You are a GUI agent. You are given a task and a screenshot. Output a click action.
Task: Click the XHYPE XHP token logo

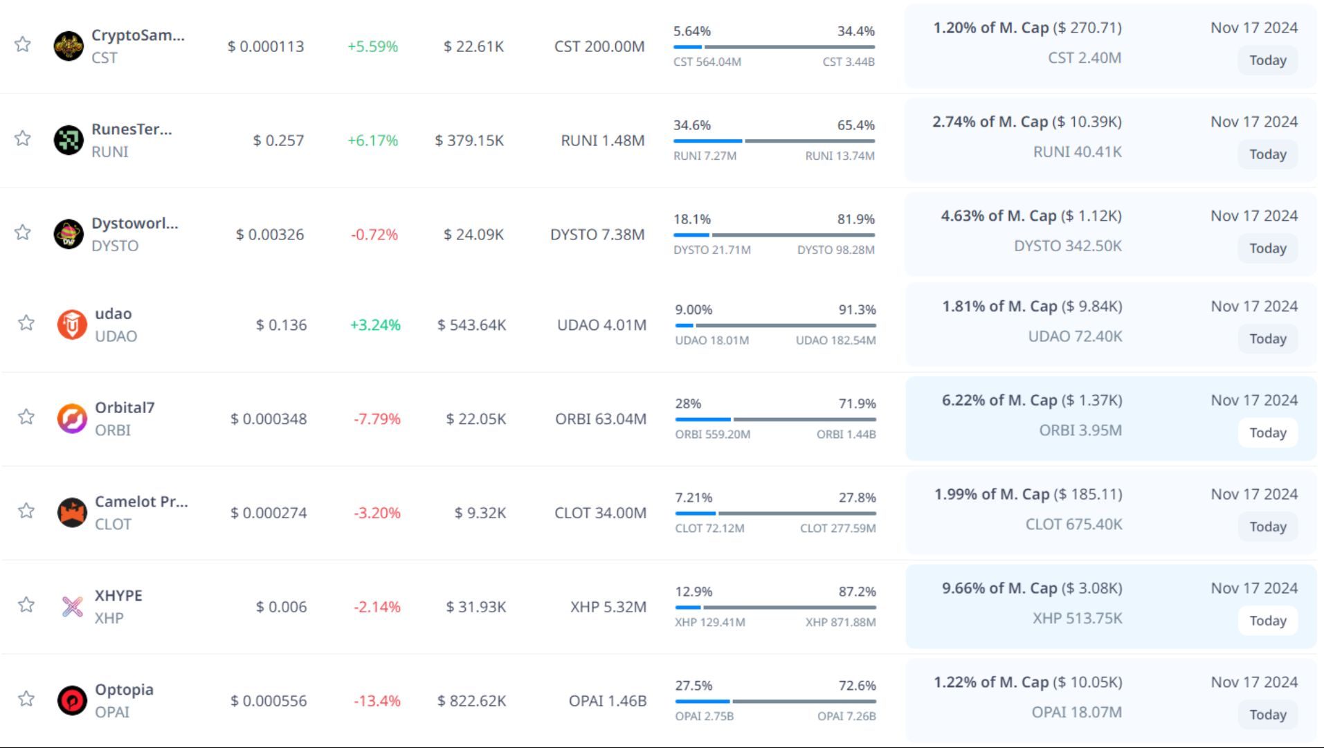pyautogui.click(x=72, y=607)
